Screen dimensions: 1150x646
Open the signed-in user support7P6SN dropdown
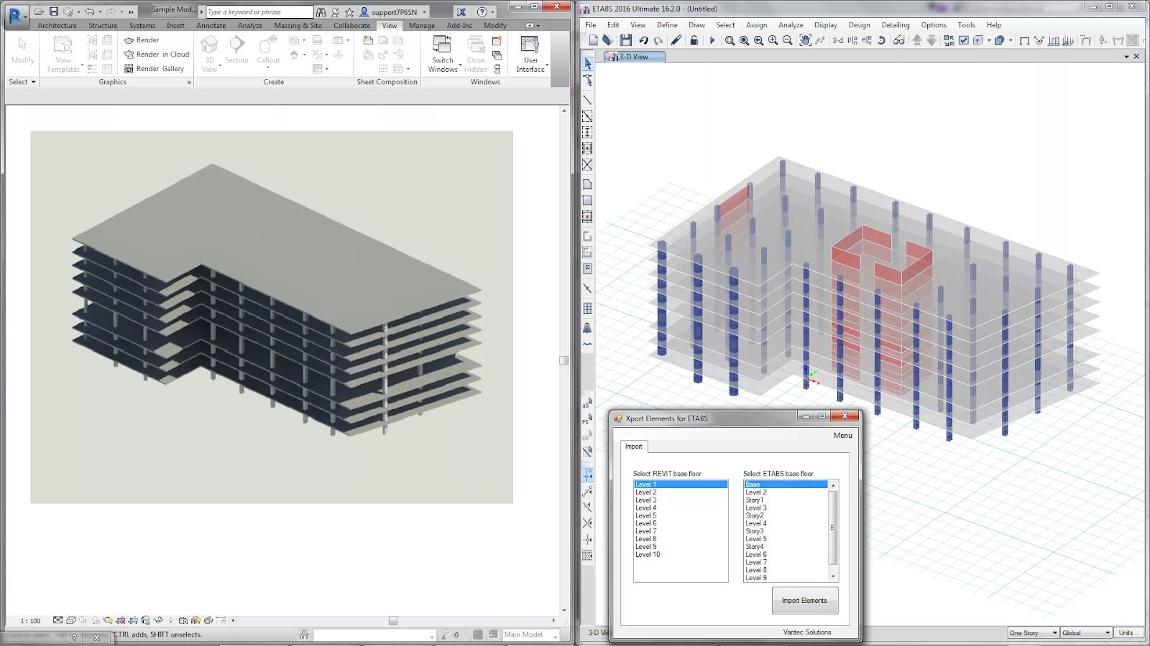tap(393, 11)
